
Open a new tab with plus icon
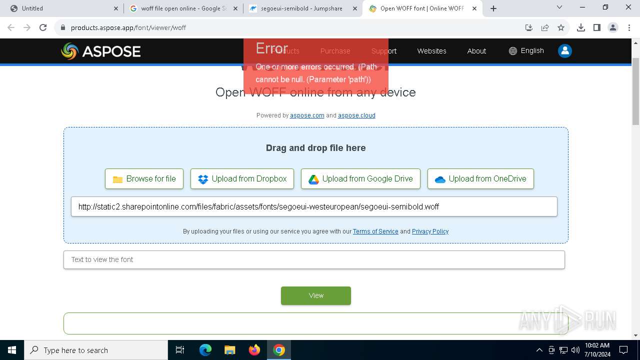pyautogui.click(x=493, y=8)
